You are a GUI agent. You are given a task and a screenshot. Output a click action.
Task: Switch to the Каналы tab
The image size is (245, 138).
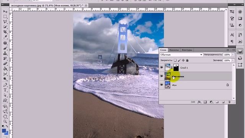point(174,50)
